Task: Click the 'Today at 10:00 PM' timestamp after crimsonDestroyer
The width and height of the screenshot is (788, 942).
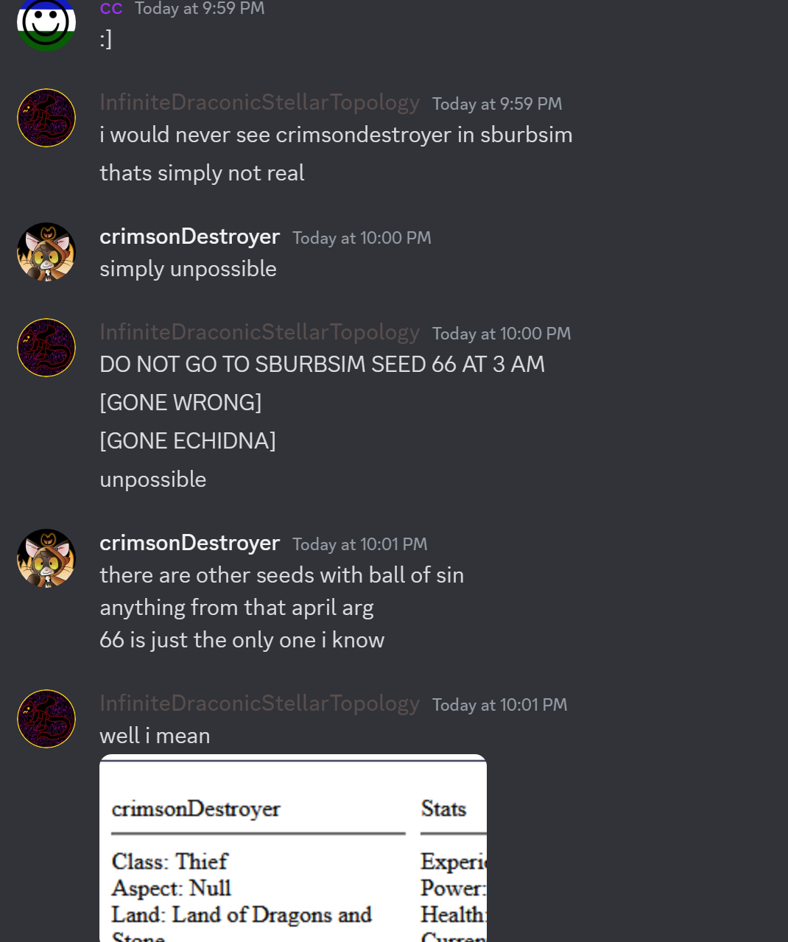Action: 362,238
